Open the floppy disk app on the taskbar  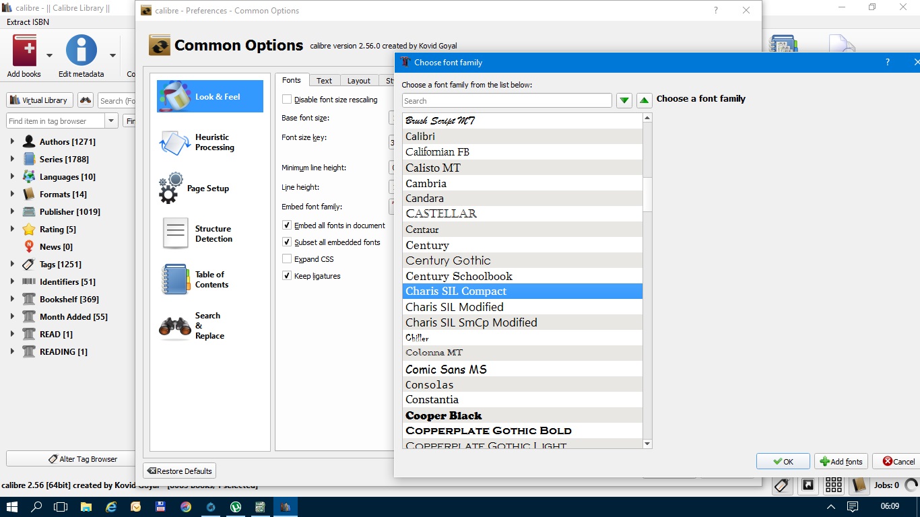(x=161, y=506)
